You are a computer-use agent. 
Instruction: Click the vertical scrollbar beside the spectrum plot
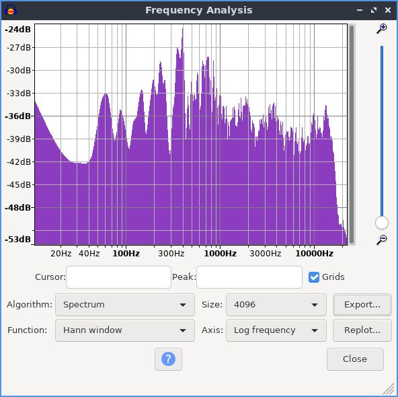(x=352, y=135)
